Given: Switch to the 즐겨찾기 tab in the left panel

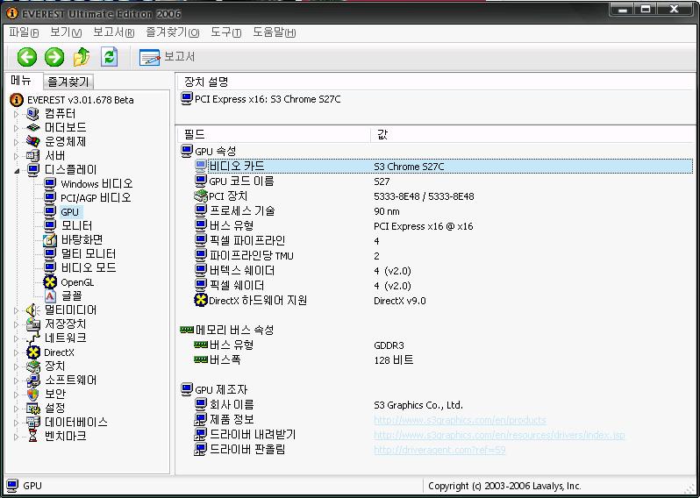Looking at the screenshot, I should [x=68, y=82].
